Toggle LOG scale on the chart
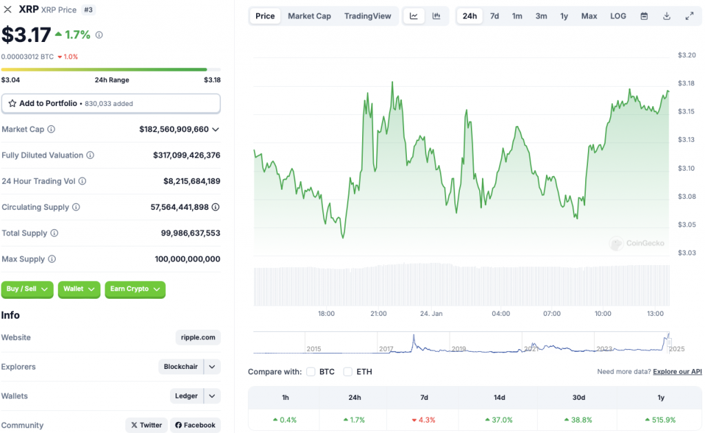 tap(618, 17)
